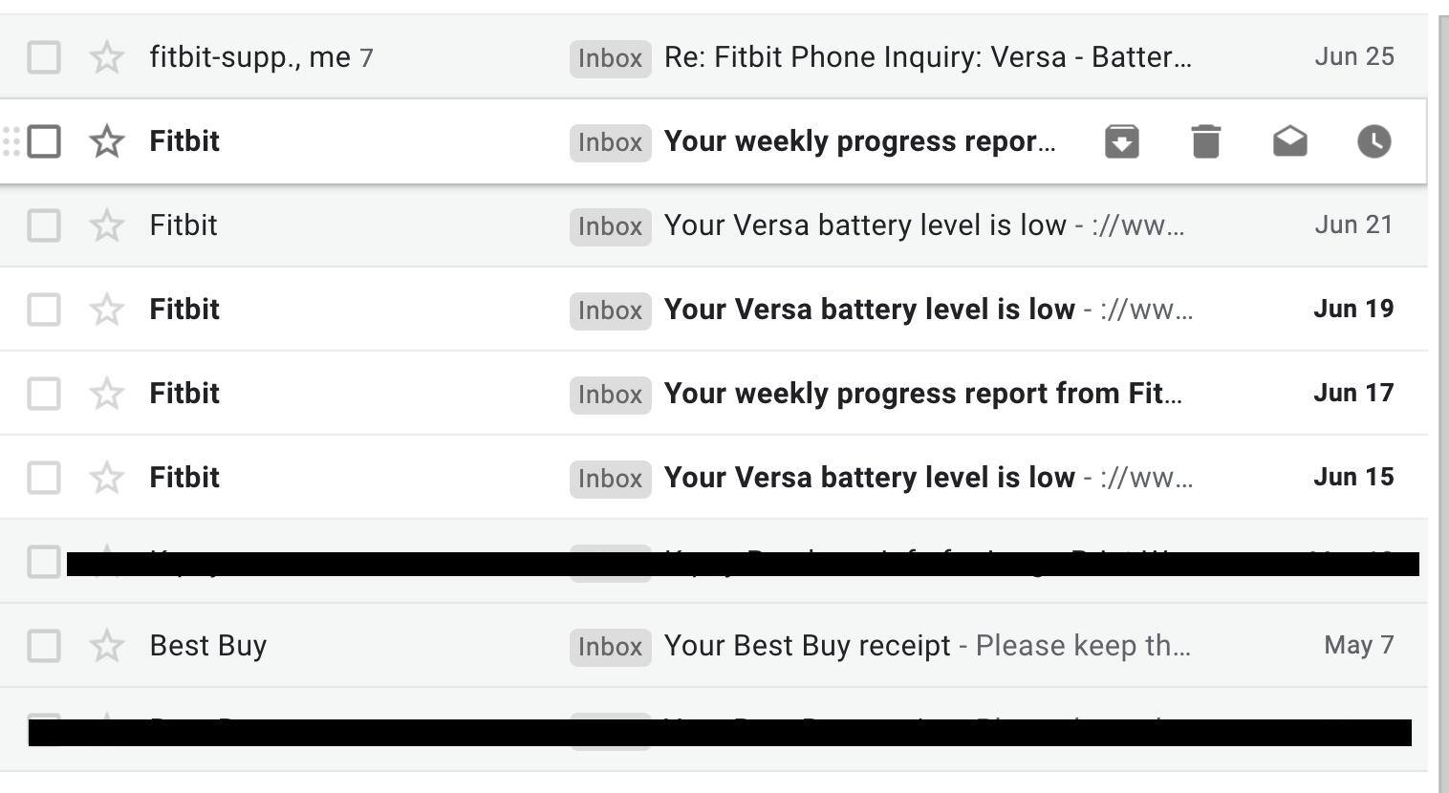
Task: Click Inbox label on Best Buy email
Action: (x=610, y=647)
